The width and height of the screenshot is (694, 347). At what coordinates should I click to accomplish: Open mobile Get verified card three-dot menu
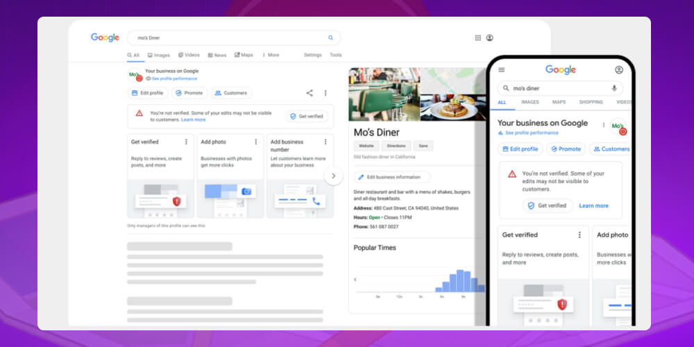pos(579,235)
